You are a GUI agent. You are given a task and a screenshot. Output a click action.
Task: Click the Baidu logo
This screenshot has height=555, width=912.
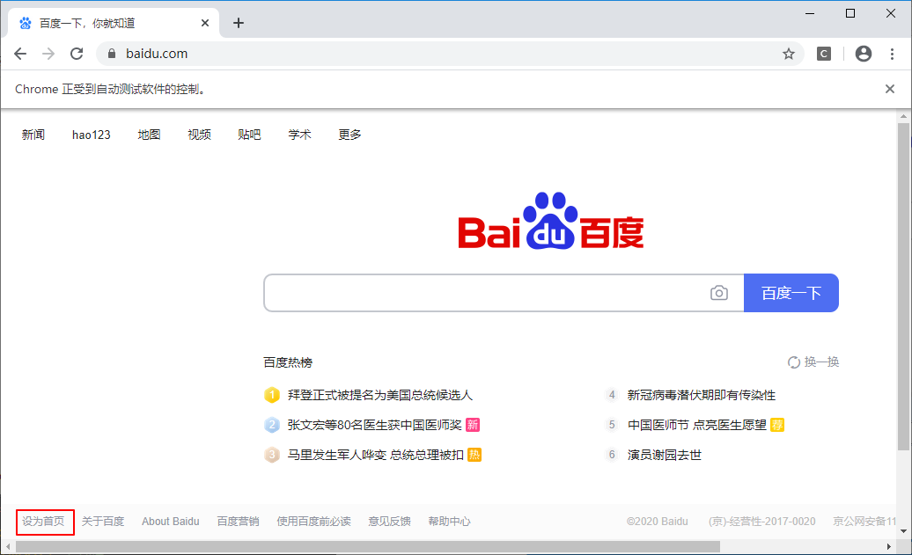[551, 221]
